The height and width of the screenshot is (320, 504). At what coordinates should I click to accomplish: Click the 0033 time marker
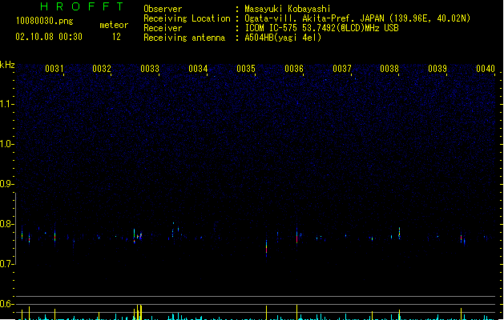coord(150,68)
